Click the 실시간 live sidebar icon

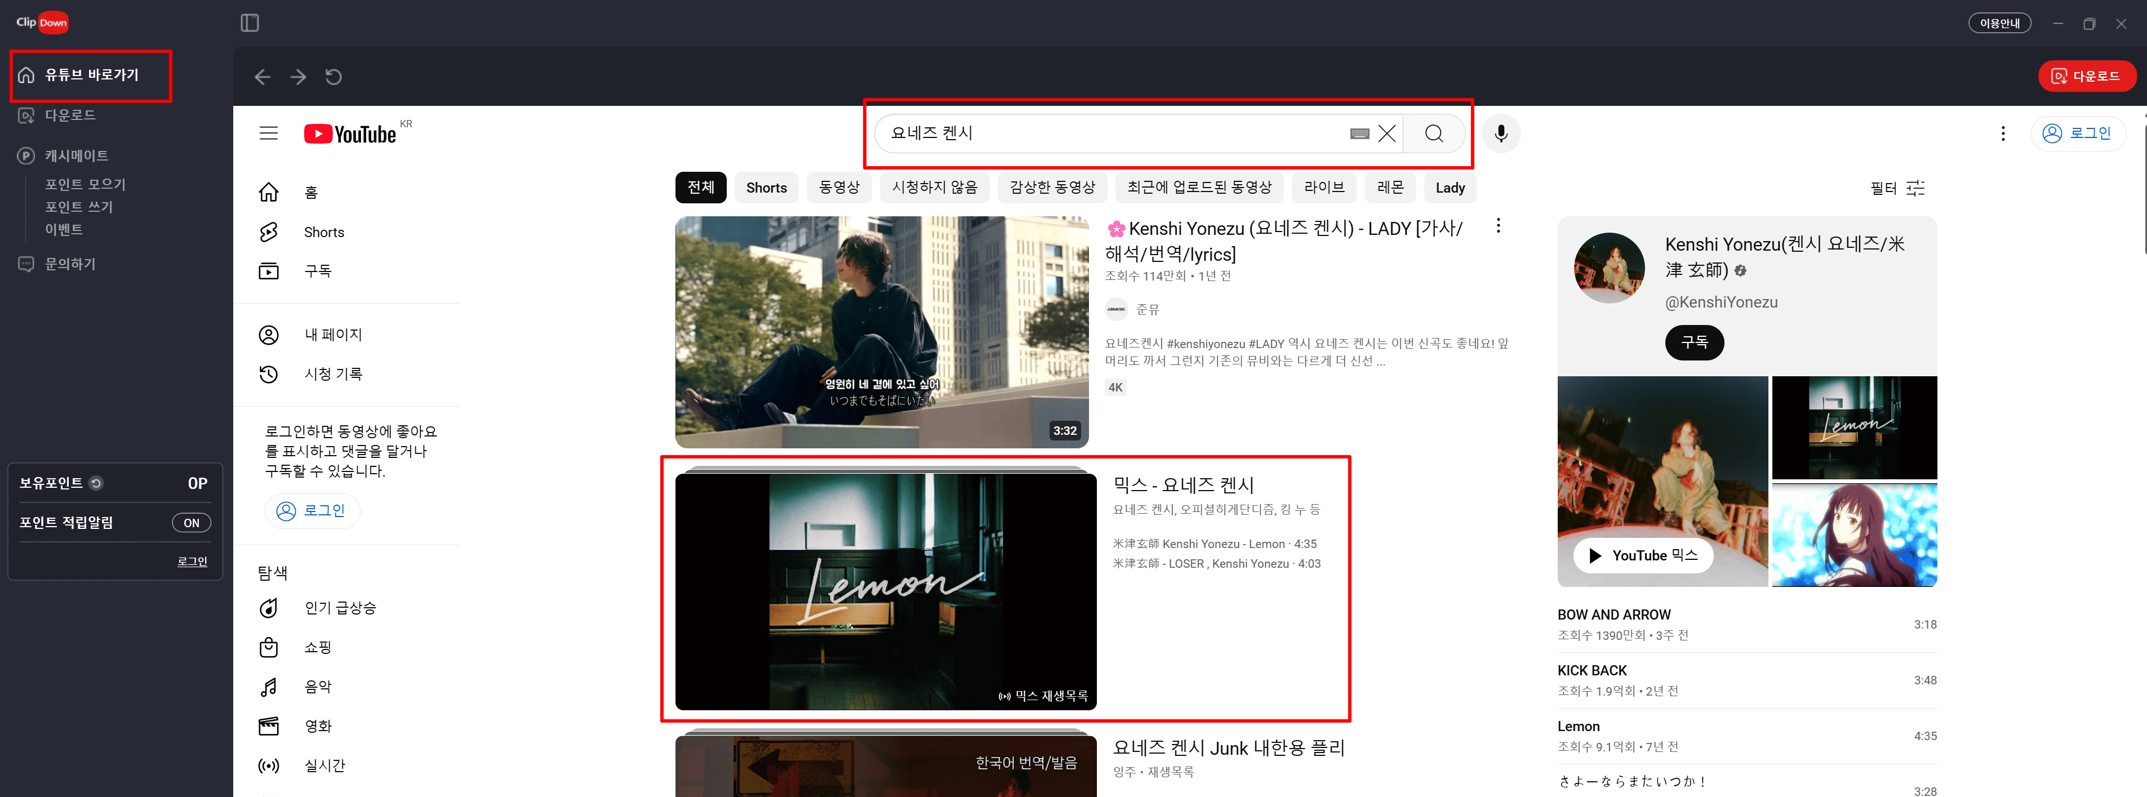tap(268, 765)
